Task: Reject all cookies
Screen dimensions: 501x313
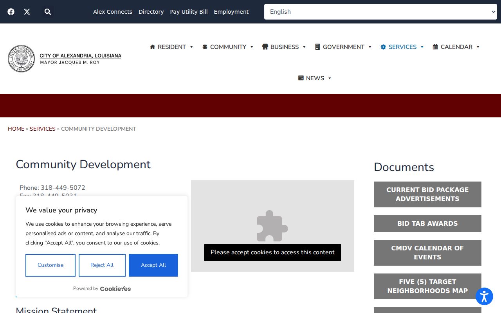Action: [x=102, y=265]
